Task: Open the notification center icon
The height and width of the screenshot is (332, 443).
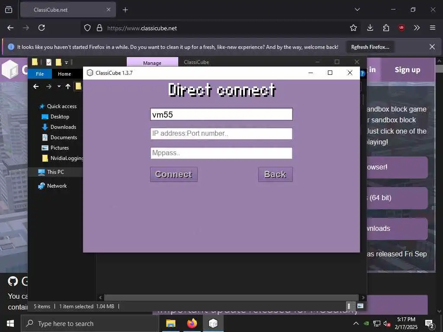Action: click(x=430, y=323)
